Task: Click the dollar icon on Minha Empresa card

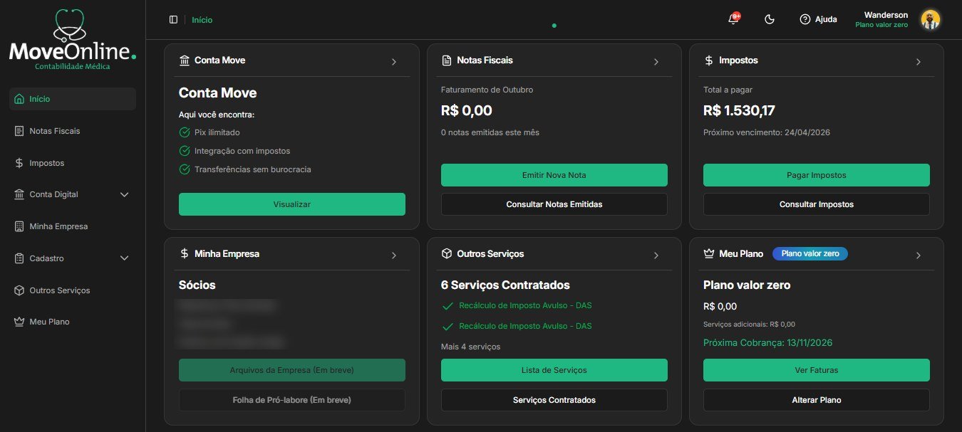Action: (x=185, y=253)
